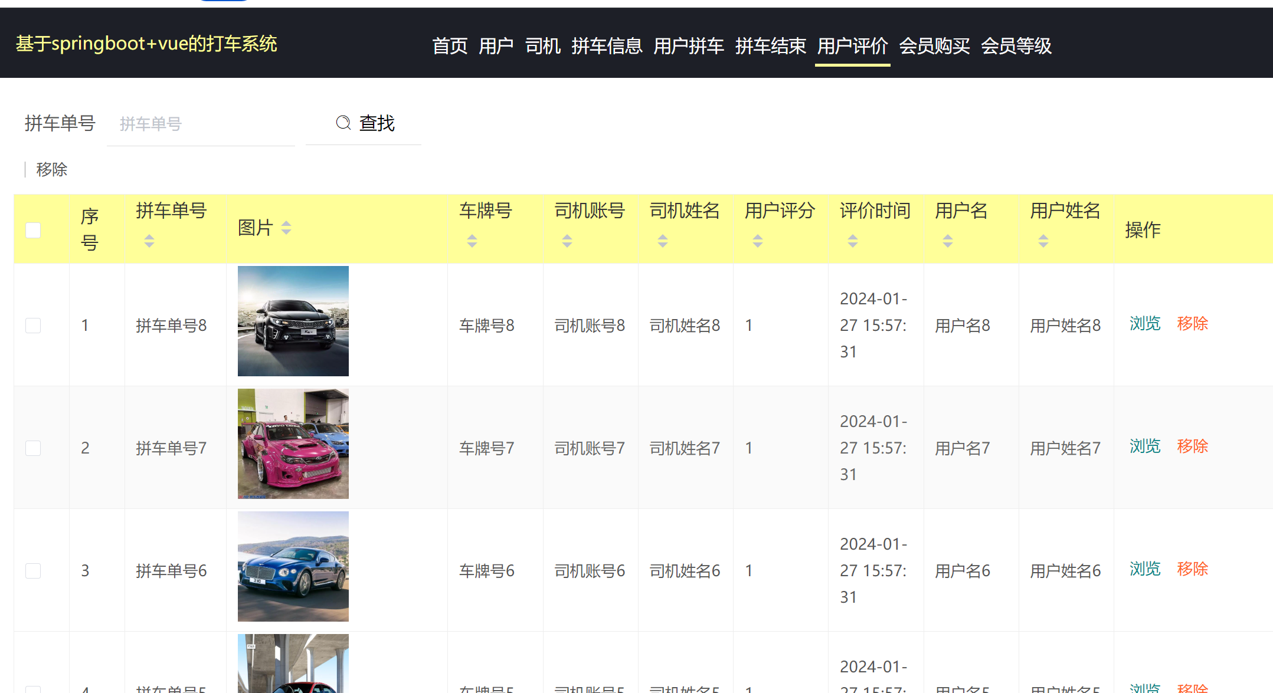Sort by 用户评分 column sort icon

[757, 240]
